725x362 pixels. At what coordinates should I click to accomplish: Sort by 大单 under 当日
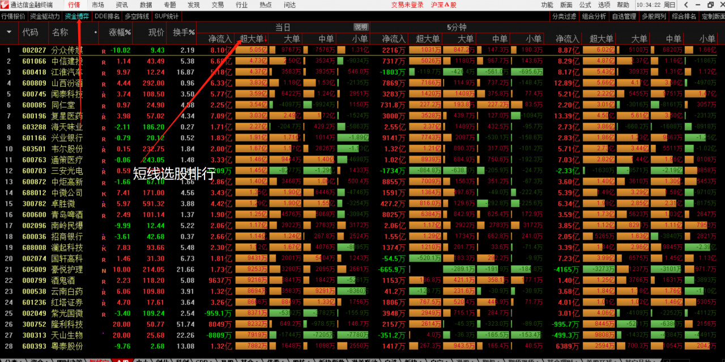coord(292,39)
